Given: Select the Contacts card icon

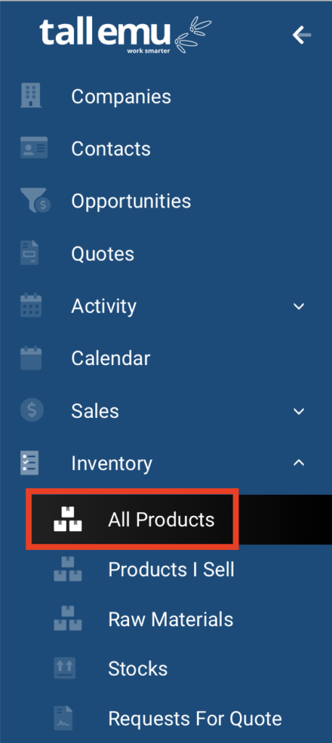Looking at the screenshot, I should pyautogui.click(x=33, y=147).
